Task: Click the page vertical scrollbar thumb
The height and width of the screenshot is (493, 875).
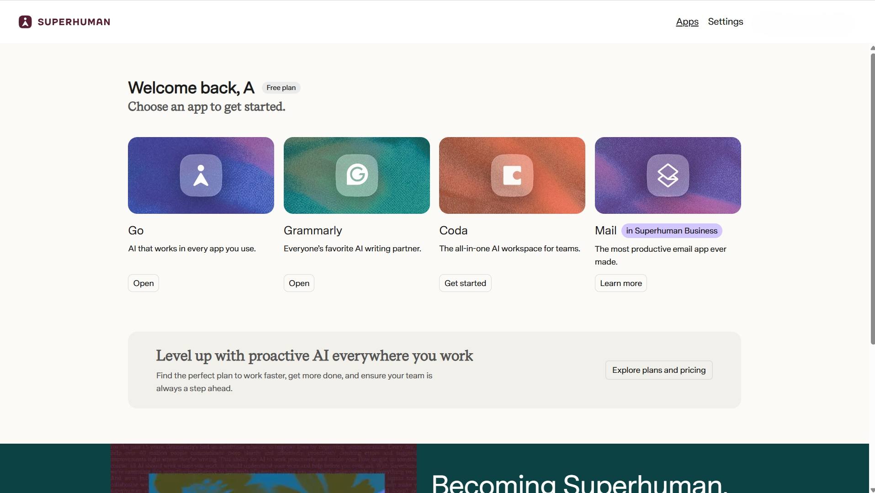Action: (872, 199)
